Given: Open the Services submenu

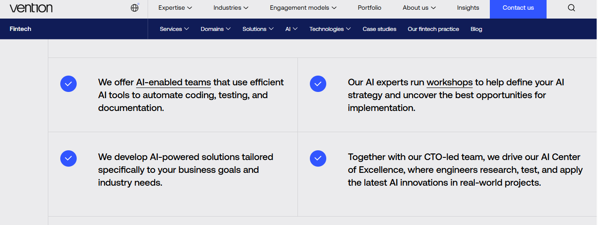Looking at the screenshot, I should coord(174,29).
